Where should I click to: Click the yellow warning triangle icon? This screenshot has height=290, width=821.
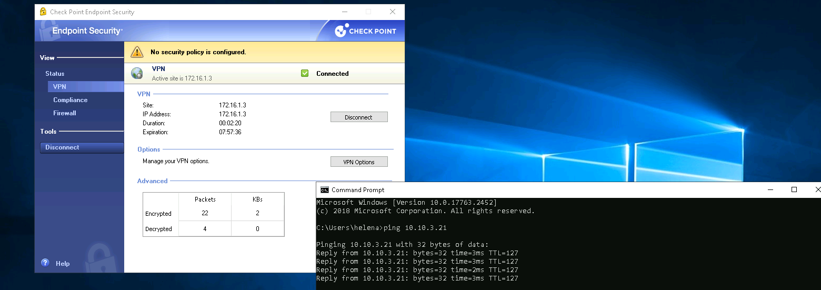point(137,52)
